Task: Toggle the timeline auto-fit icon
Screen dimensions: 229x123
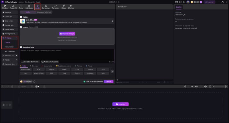Action: [205, 86]
